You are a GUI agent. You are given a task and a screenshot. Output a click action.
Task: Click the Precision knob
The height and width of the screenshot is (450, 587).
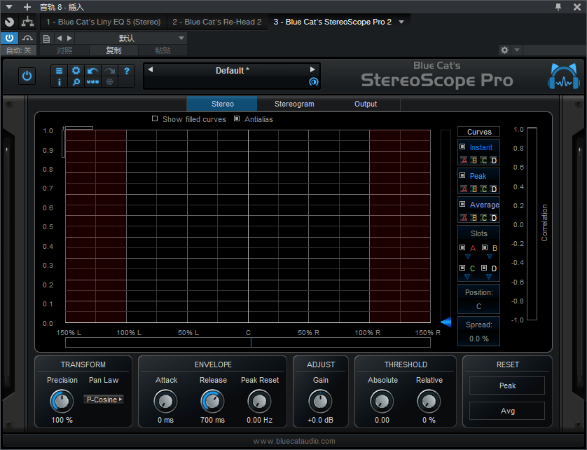[62, 401]
